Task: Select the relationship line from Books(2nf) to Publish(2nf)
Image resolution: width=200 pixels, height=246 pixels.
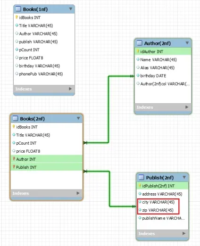Action: [109, 189]
